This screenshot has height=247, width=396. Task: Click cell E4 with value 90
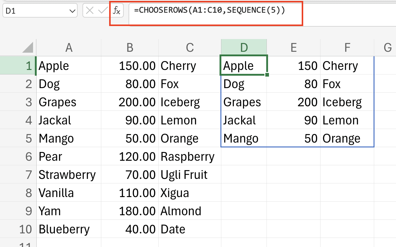click(294, 120)
